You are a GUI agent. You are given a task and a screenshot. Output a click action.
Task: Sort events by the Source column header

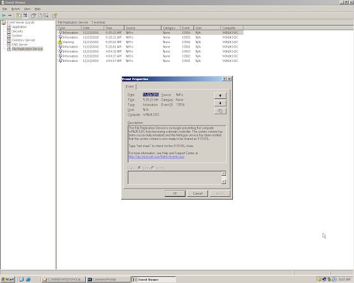[x=143, y=28]
